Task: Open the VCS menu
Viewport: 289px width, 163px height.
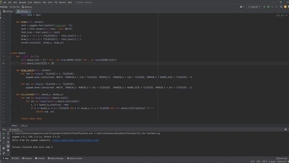Action: pyautogui.click(x=56, y=2)
